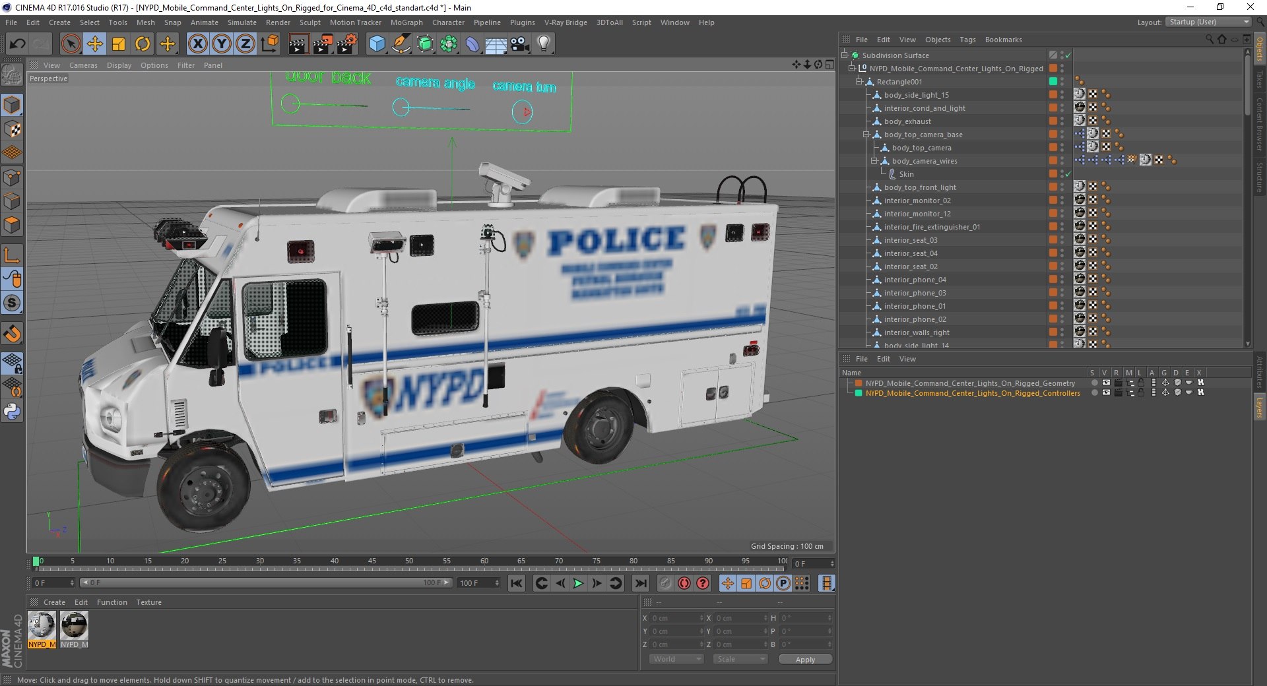Viewport: 1267px width, 686px height.
Task: Add a Camera object
Action: (x=519, y=44)
